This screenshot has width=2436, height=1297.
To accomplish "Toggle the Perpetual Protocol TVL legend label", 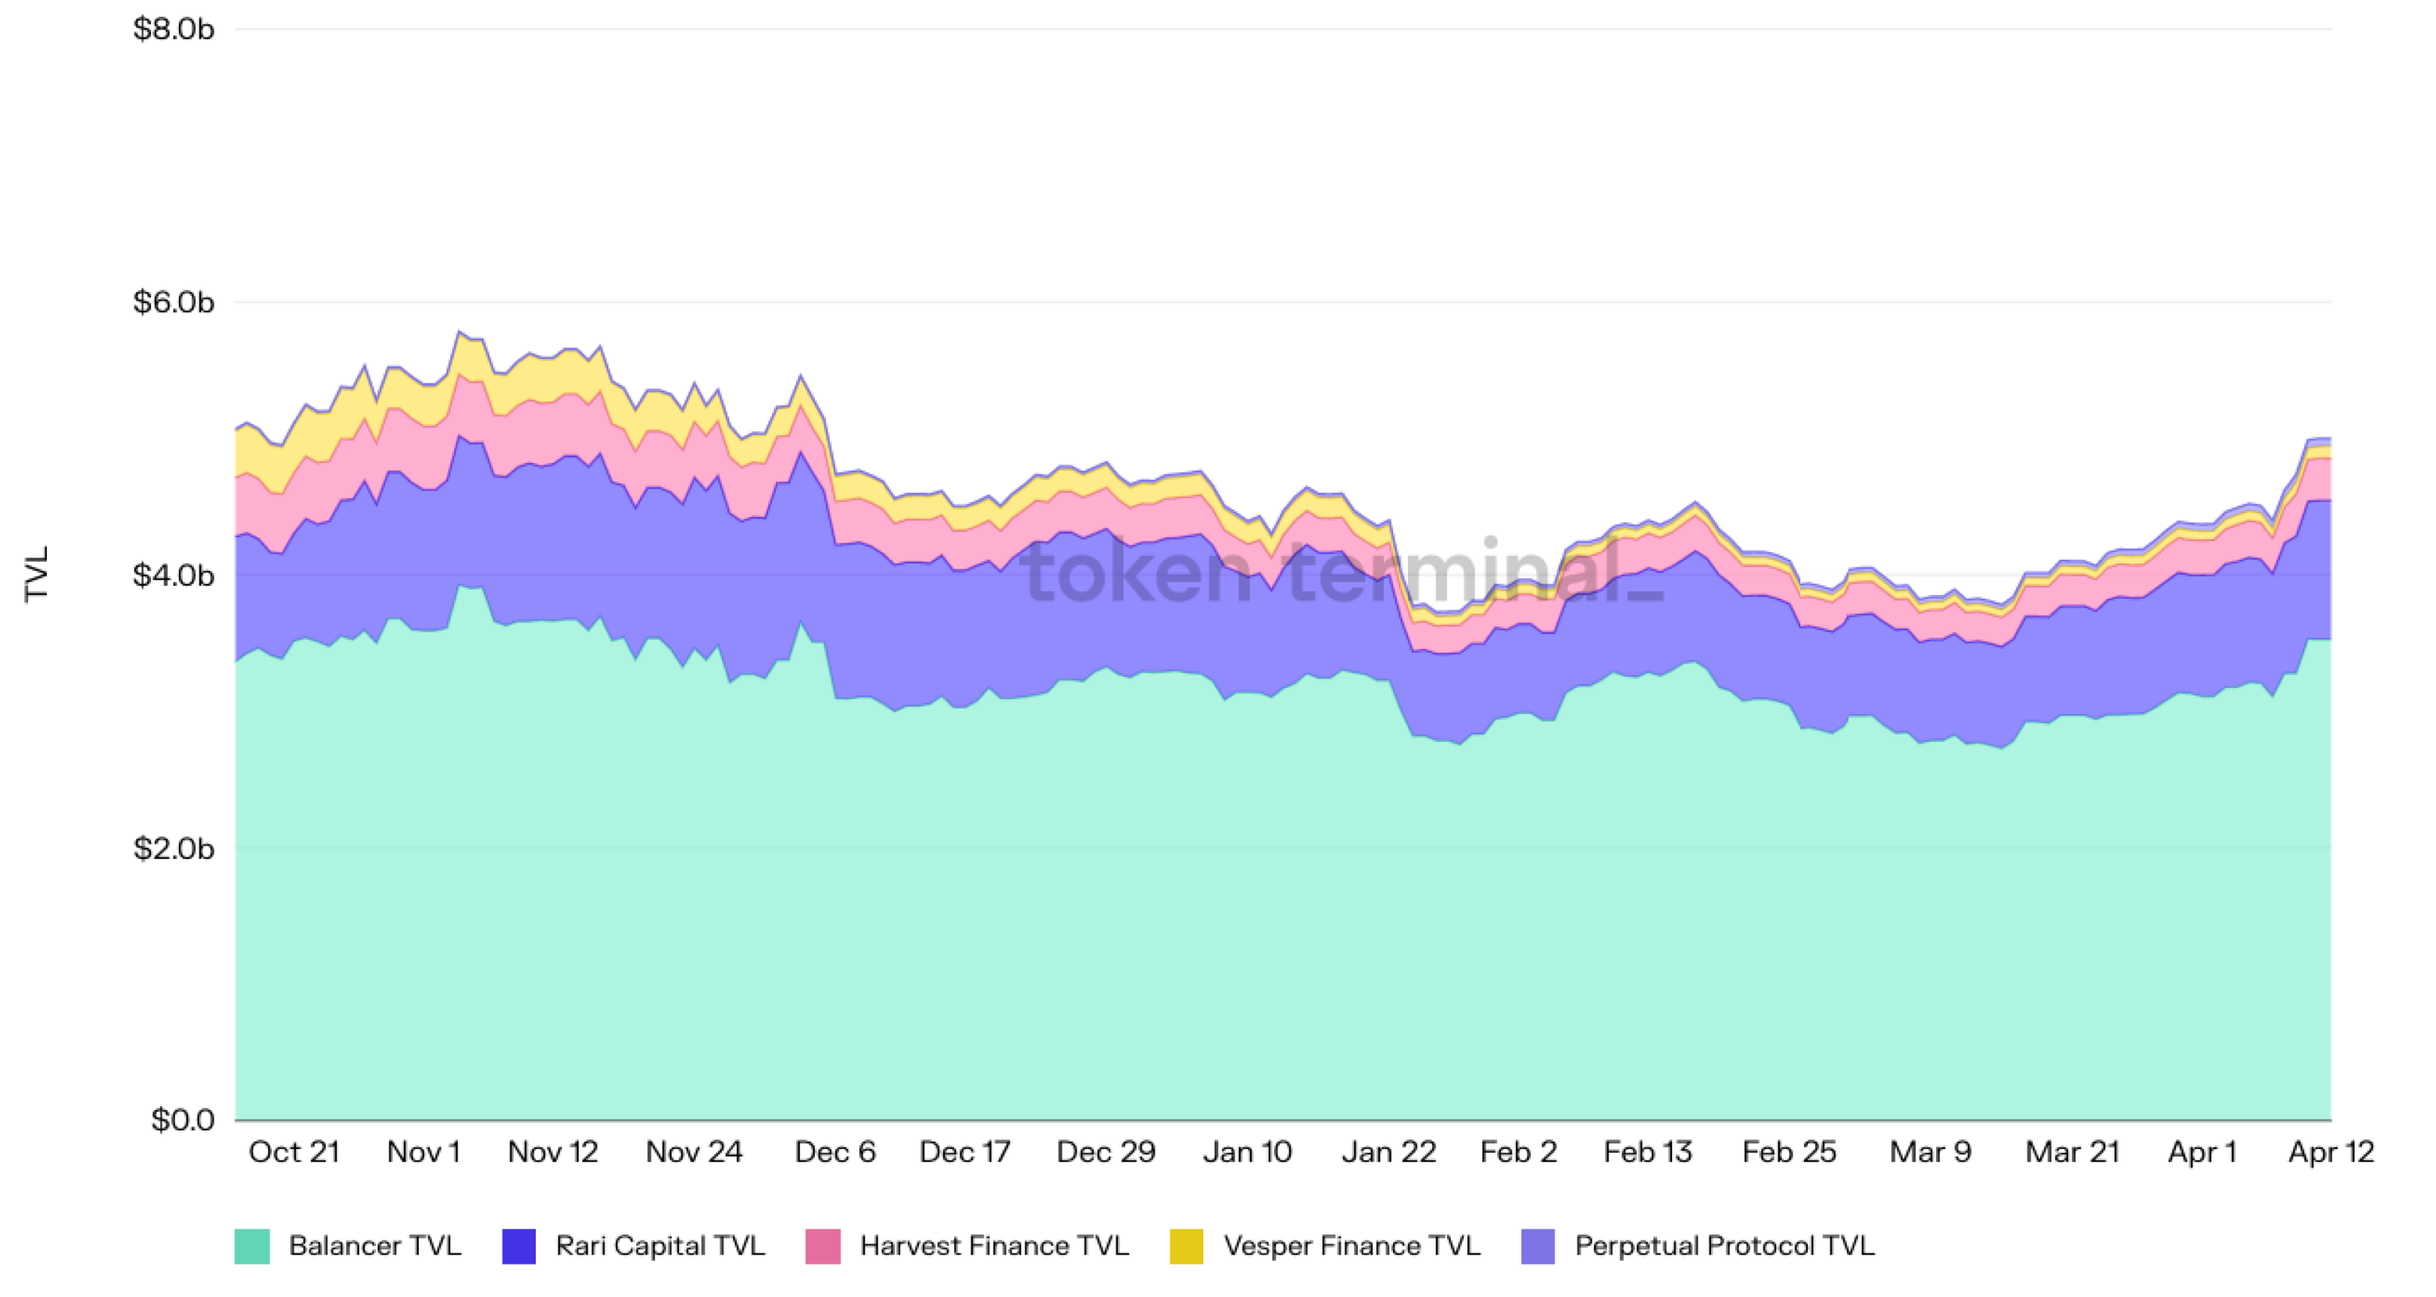I will click(x=1725, y=1246).
